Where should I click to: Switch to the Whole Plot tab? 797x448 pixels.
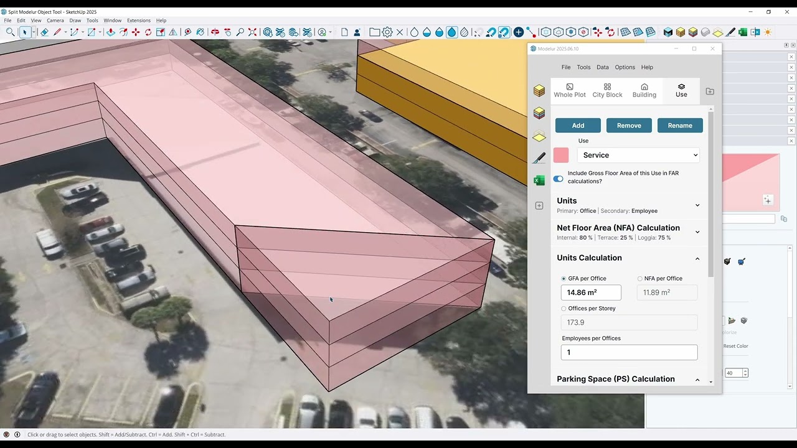click(570, 90)
